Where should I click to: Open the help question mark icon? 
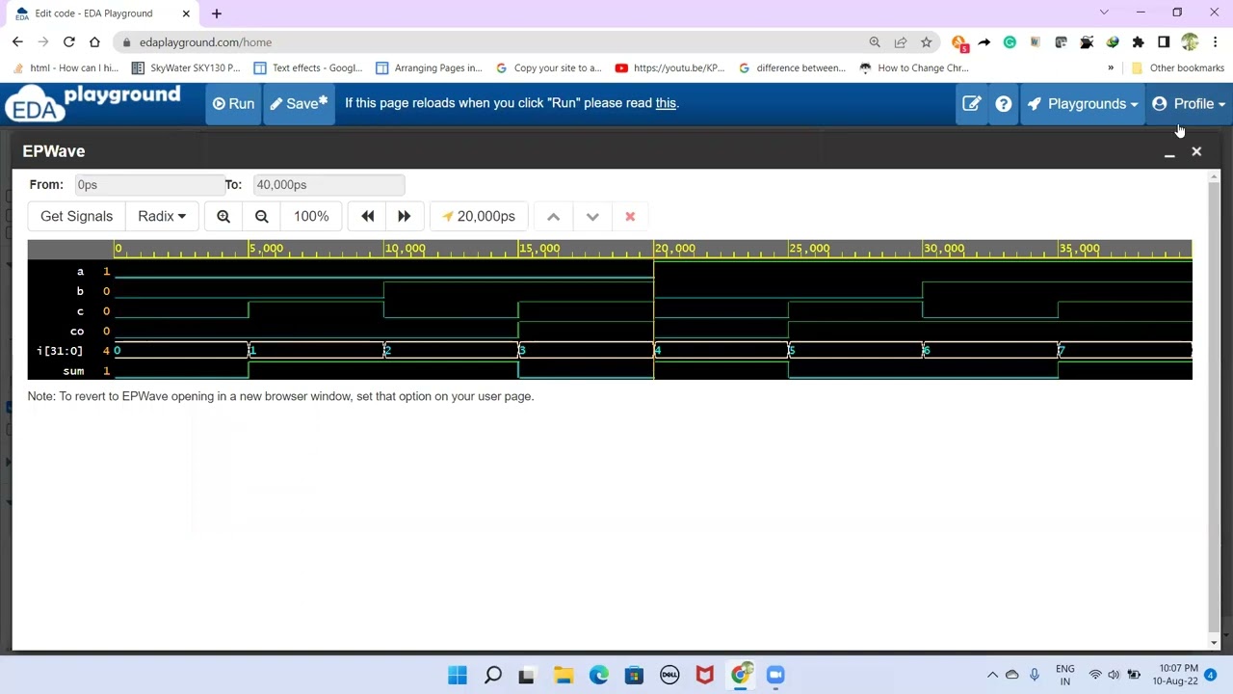(x=1004, y=104)
